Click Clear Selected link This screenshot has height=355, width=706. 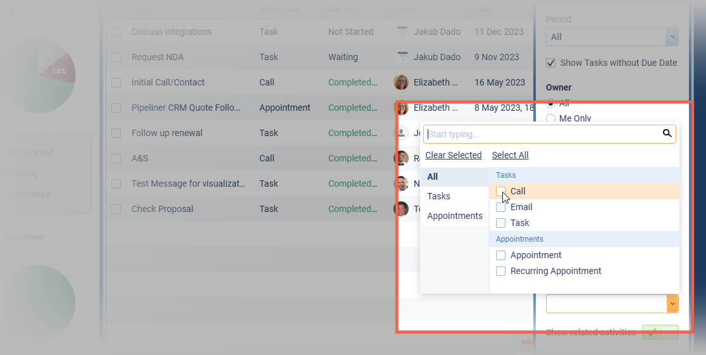pos(454,155)
